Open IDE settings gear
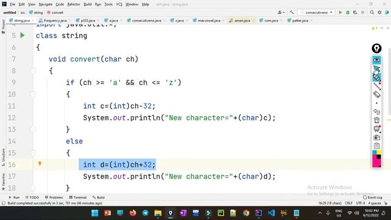391x220 pixels. [x=379, y=12]
